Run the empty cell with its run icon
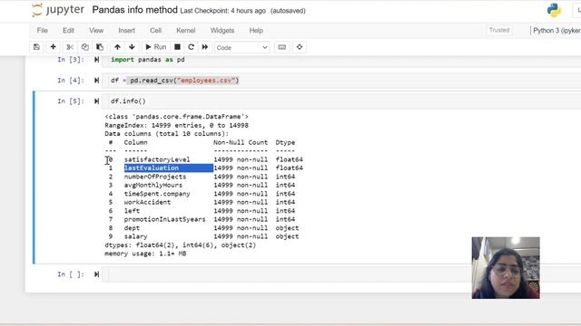 (96, 273)
